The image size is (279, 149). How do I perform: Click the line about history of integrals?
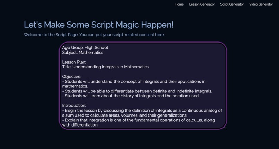[x=131, y=96]
